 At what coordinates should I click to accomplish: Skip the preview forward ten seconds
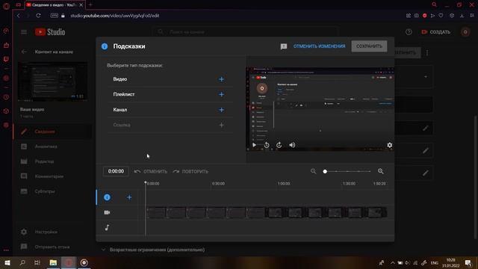279,145
